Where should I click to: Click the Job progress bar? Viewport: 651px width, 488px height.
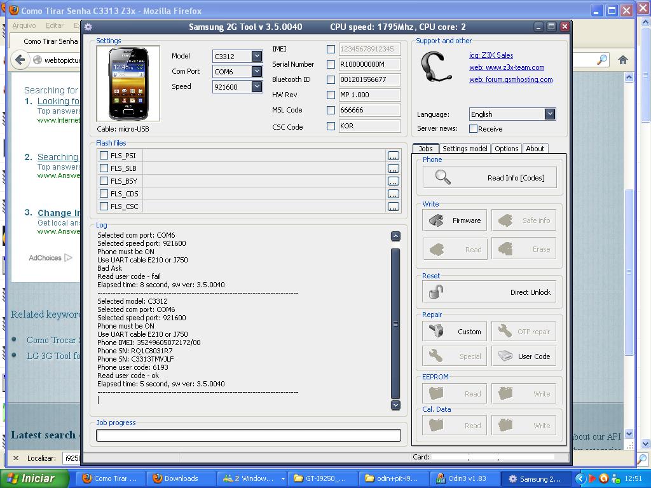[x=249, y=435]
